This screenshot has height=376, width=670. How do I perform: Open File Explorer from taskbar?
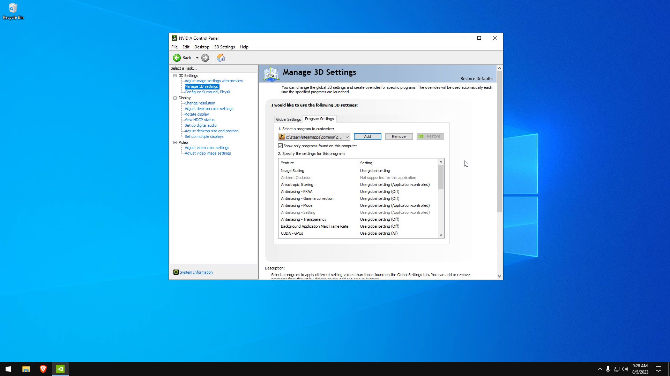tap(26, 369)
